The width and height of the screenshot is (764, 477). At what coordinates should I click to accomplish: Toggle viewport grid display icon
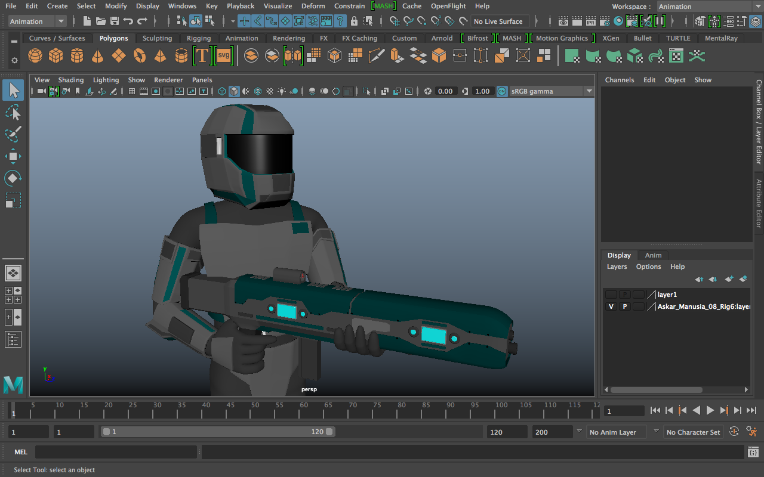(131, 91)
